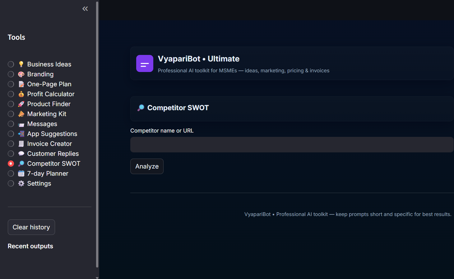This screenshot has width=454, height=279.
Task: Click the Settings label text
Action: [x=39, y=183]
